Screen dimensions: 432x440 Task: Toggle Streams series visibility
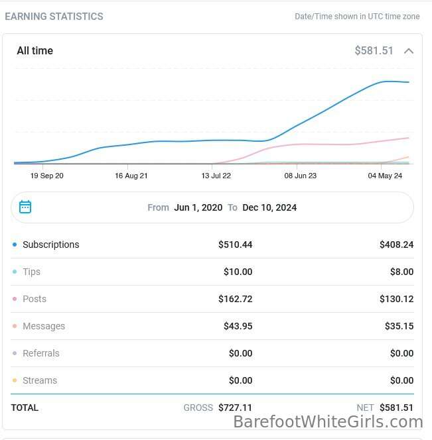click(x=40, y=380)
